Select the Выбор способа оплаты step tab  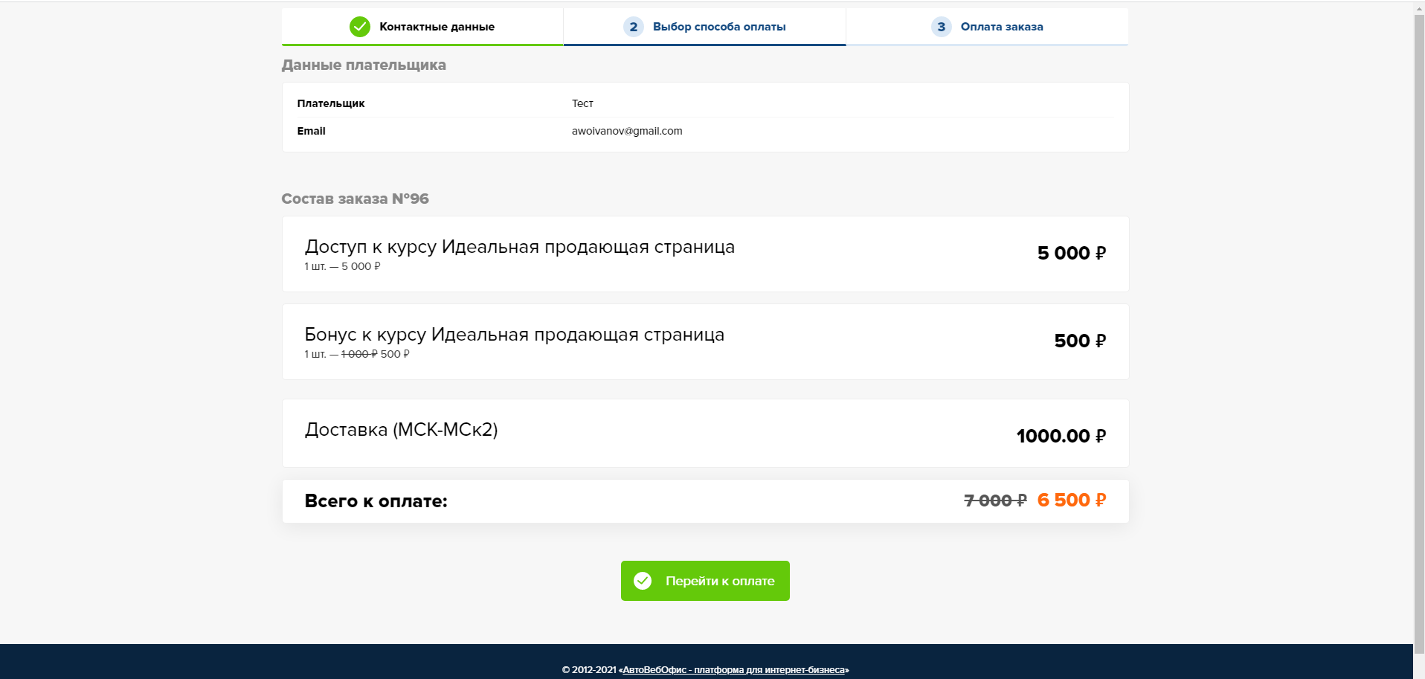pos(718,27)
